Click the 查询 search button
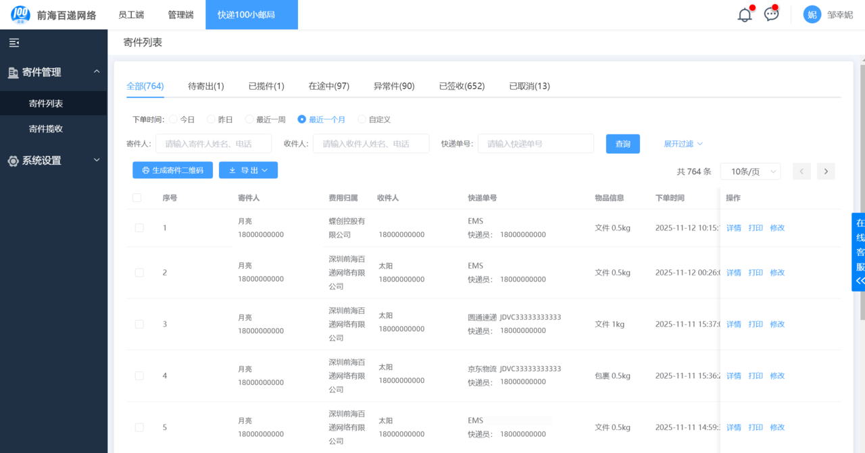This screenshot has width=865, height=453. click(x=622, y=144)
